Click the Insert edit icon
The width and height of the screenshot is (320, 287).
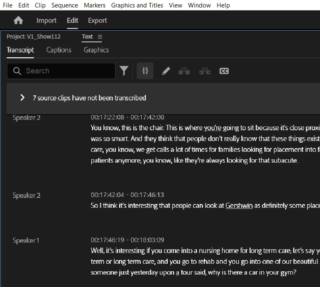click(x=184, y=71)
